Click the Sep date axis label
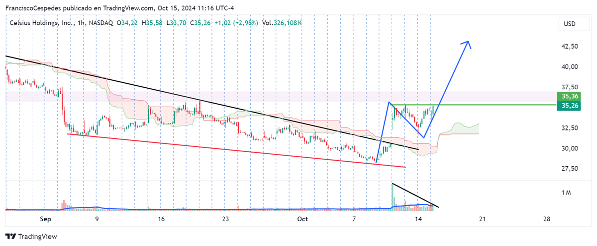 tap(46, 219)
